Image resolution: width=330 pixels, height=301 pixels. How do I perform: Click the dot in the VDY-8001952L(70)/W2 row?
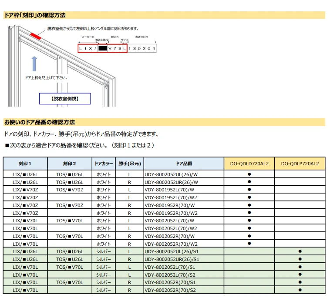click(249, 197)
